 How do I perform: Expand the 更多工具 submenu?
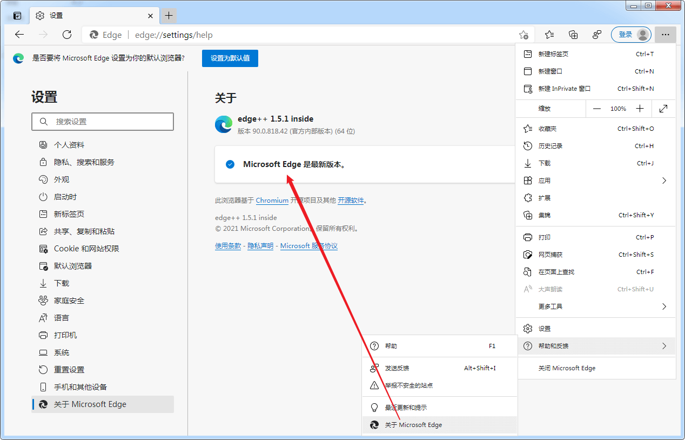click(596, 306)
